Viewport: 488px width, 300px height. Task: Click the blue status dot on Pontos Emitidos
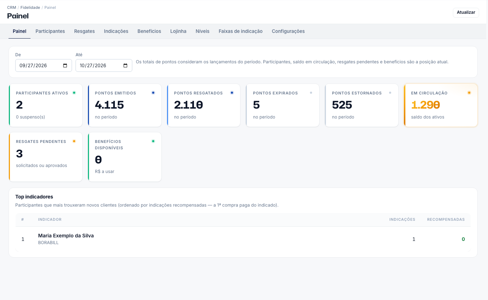click(153, 93)
